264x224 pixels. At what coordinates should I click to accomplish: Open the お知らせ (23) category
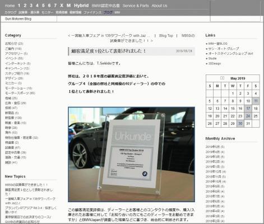(14, 44)
